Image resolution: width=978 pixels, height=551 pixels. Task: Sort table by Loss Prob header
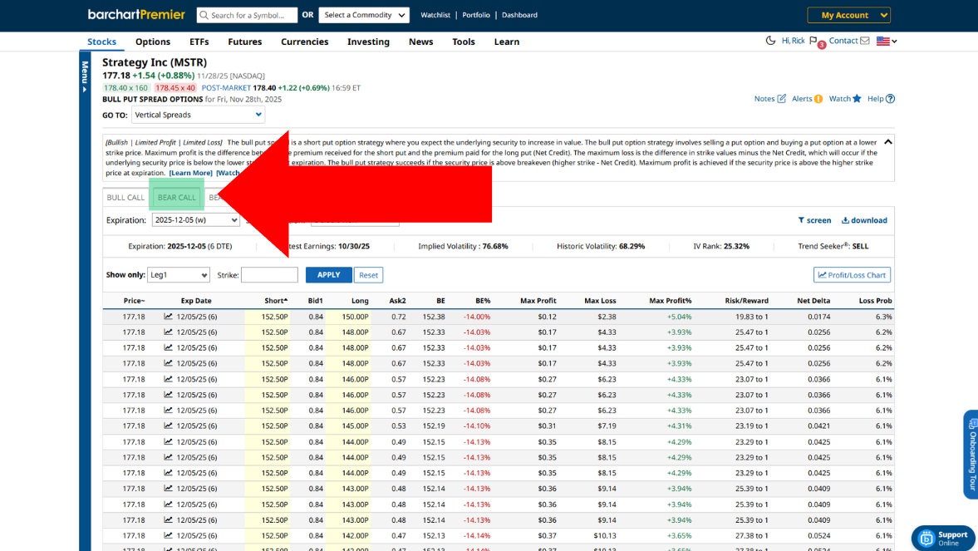[x=875, y=301]
